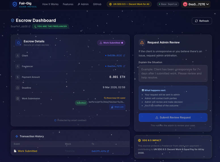Click the SDG 8.5 IMPACT heading
The width and height of the screenshot is (220, 162).
point(152,140)
